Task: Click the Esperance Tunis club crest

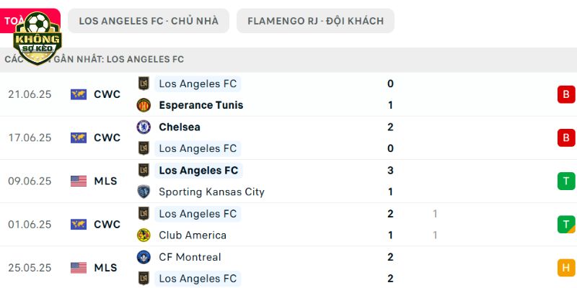Action: 144,105
